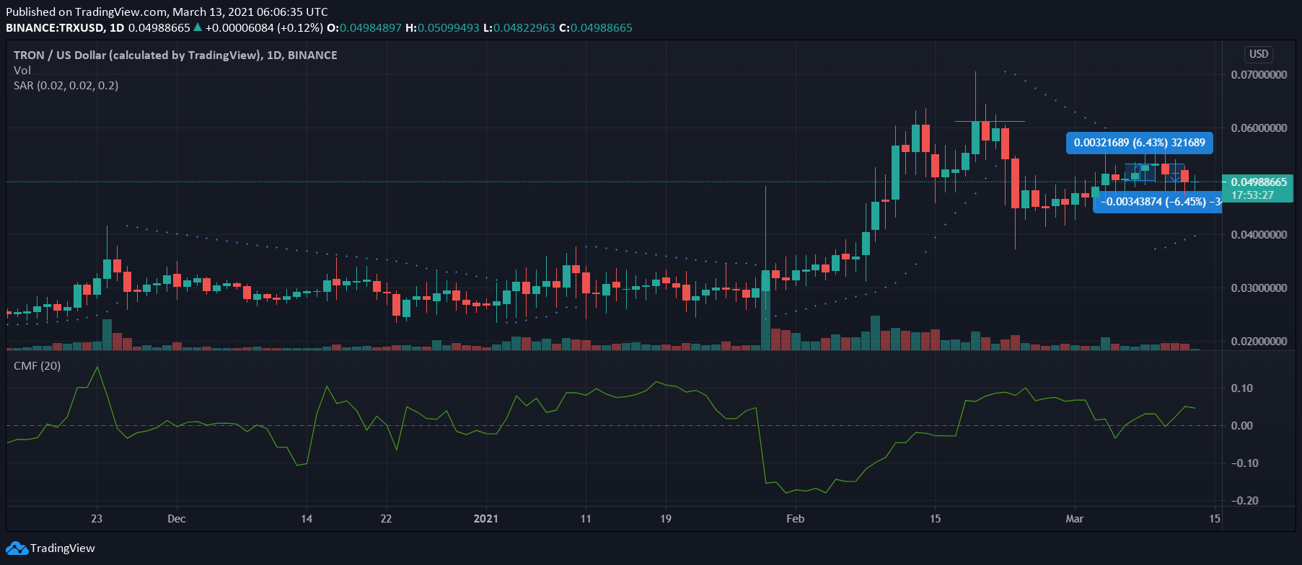
Task: Click the 19 date label on time axis
Action: click(666, 519)
